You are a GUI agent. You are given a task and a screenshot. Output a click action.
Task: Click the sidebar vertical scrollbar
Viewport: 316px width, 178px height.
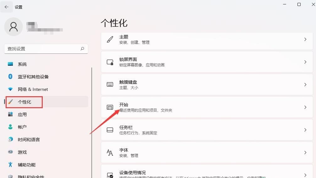(x=92, y=123)
